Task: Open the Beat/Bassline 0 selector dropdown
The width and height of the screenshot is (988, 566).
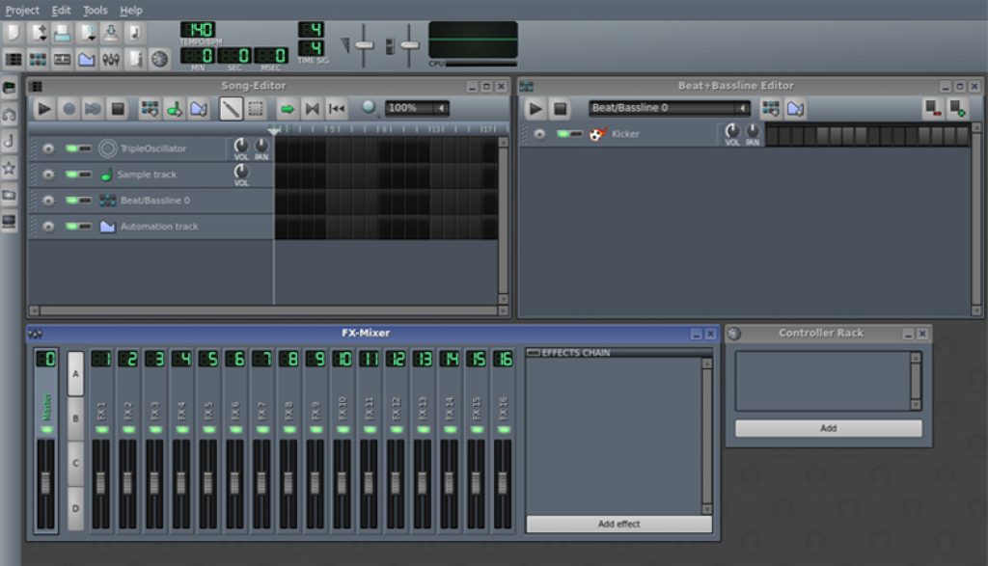Action: point(670,108)
